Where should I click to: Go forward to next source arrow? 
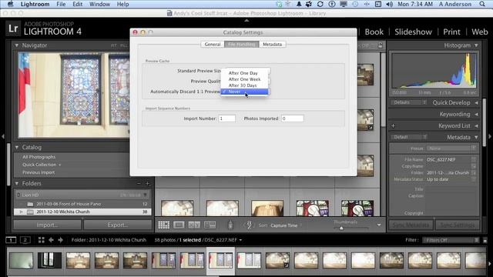click(60, 240)
